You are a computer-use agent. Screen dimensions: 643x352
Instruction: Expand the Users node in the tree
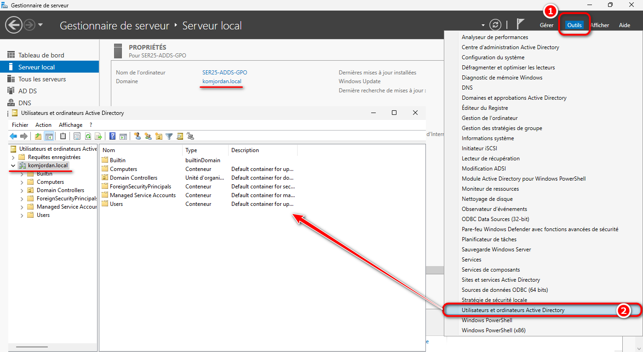pos(22,215)
